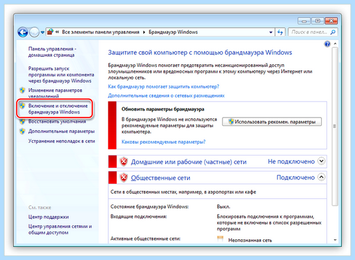Open Центр поддержки link
355x260 pixels.
[49, 217]
